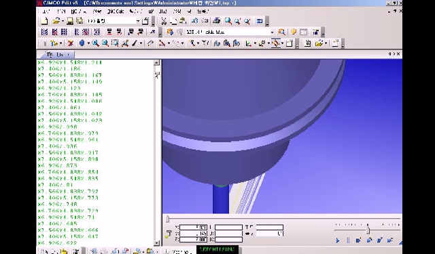Viewport: 435px width, 254px height.
Task: Select the blue solid model view icon
Action: pos(82,43)
